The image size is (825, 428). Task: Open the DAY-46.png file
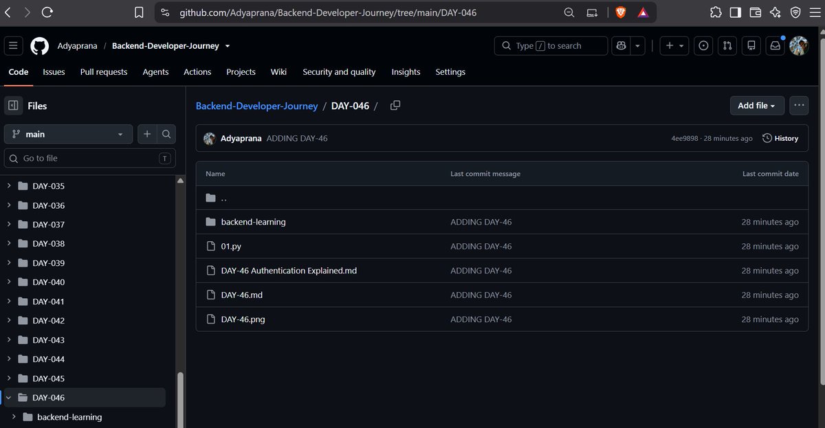tap(243, 319)
